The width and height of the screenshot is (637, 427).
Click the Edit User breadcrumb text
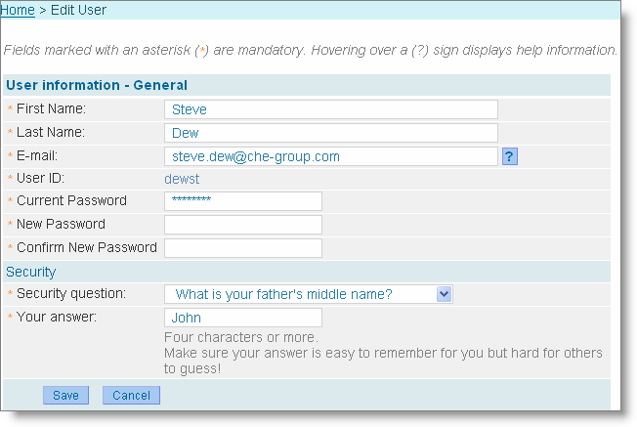[x=78, y=10]
